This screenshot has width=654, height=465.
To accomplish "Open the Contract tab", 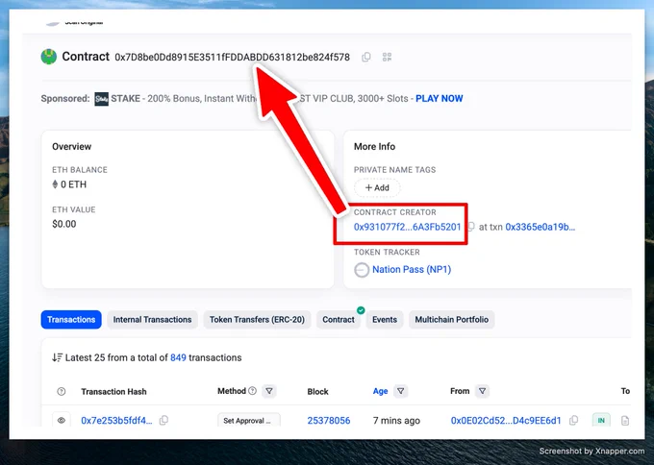I will [339, 320].
